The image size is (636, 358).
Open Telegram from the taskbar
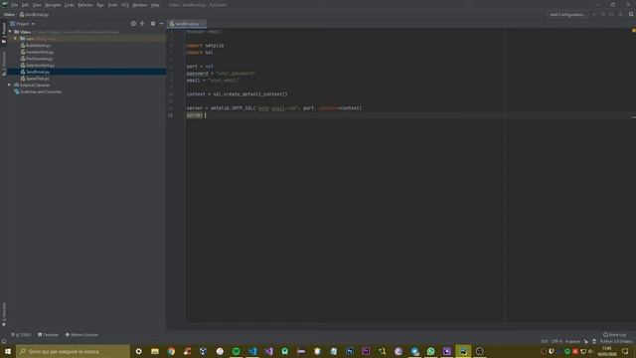[414, 351]
